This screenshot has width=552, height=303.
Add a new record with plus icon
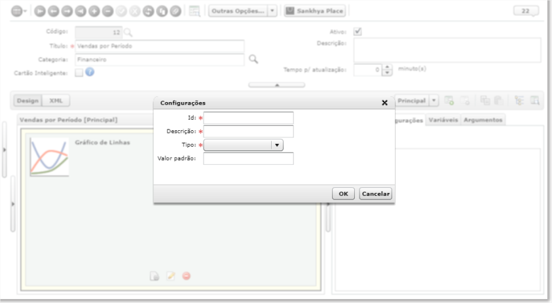94,11
